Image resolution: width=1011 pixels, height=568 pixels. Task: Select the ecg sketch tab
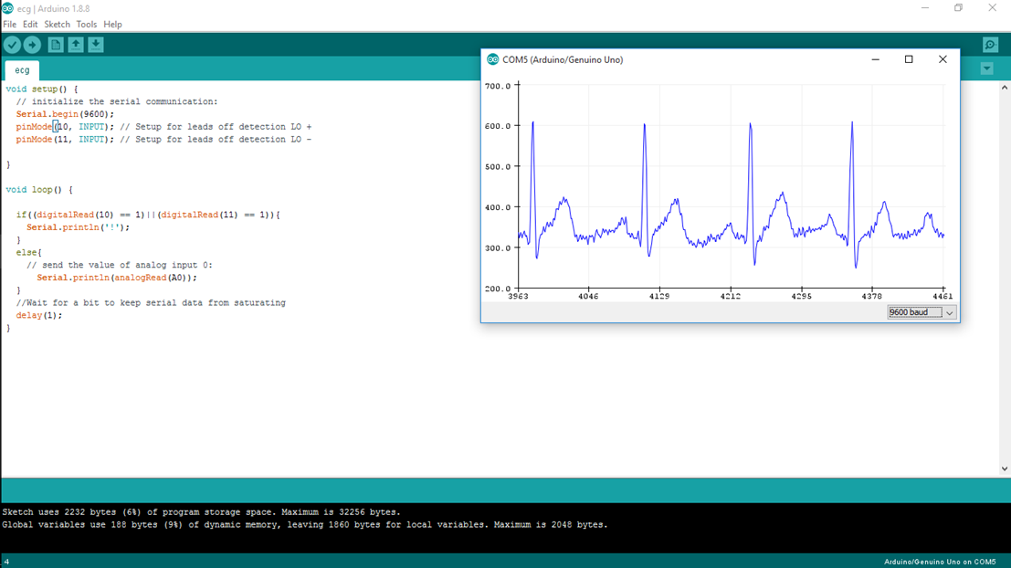pyautogui.click(x=22, y=69)
